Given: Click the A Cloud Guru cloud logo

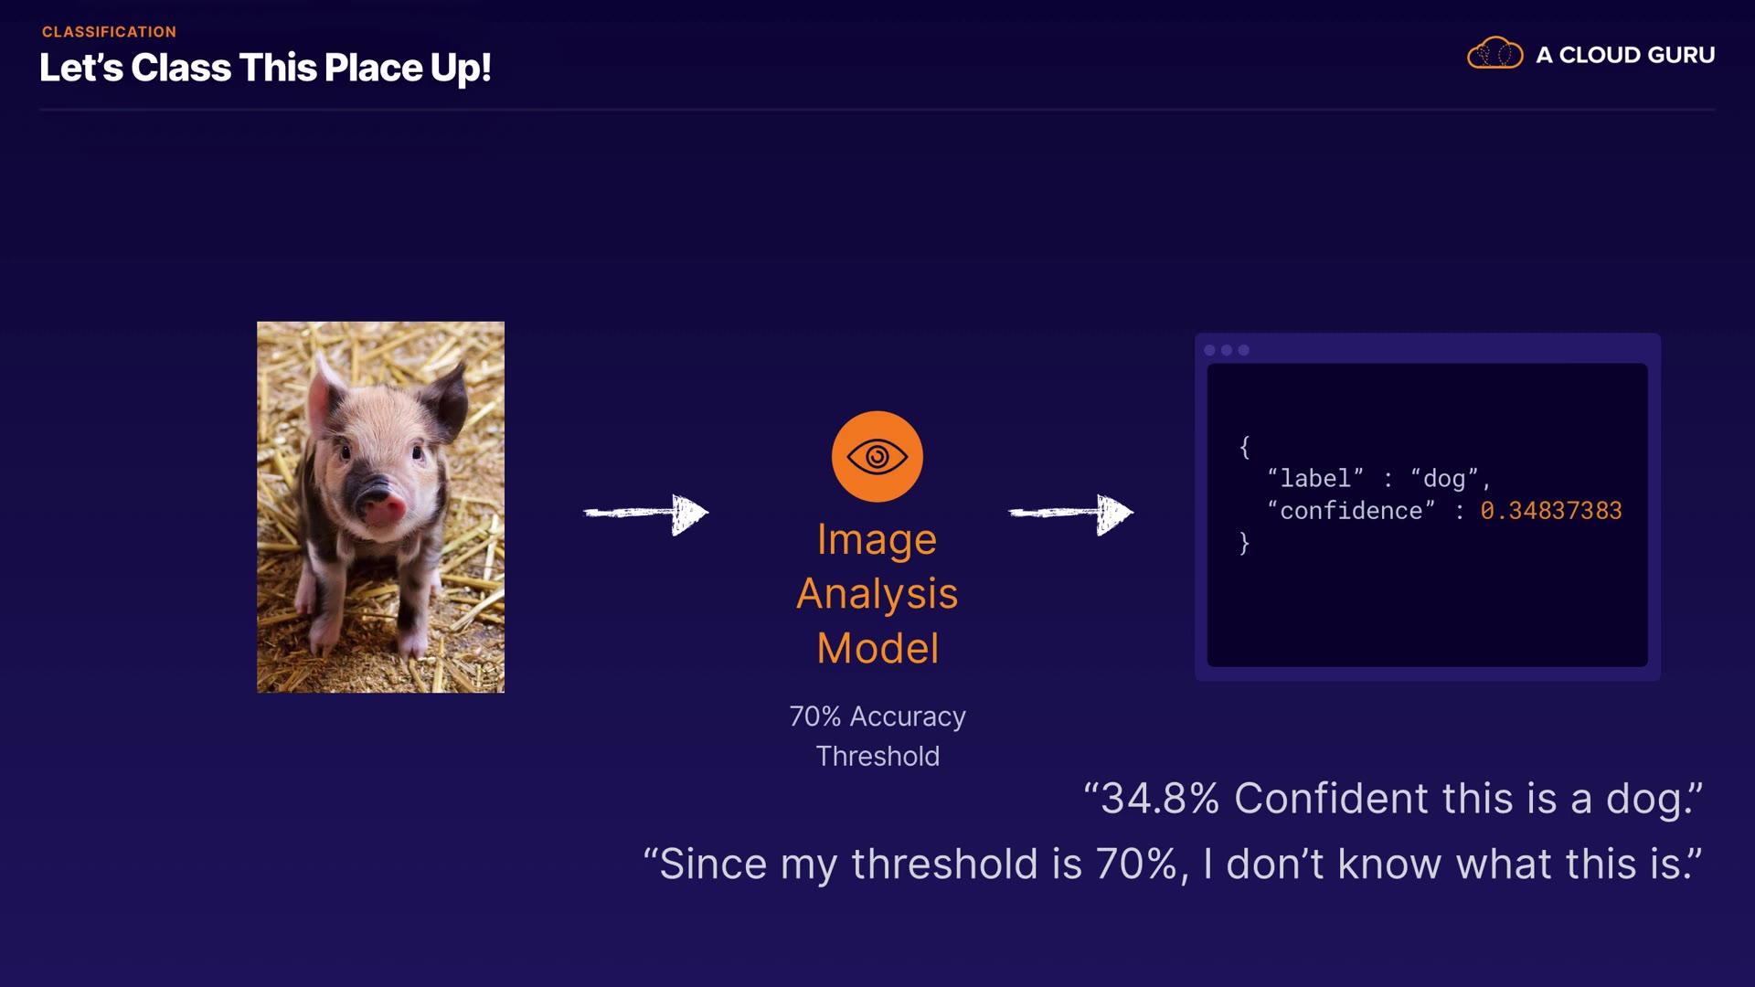Looking at the screenshot, I should [x=1494, y=54].
